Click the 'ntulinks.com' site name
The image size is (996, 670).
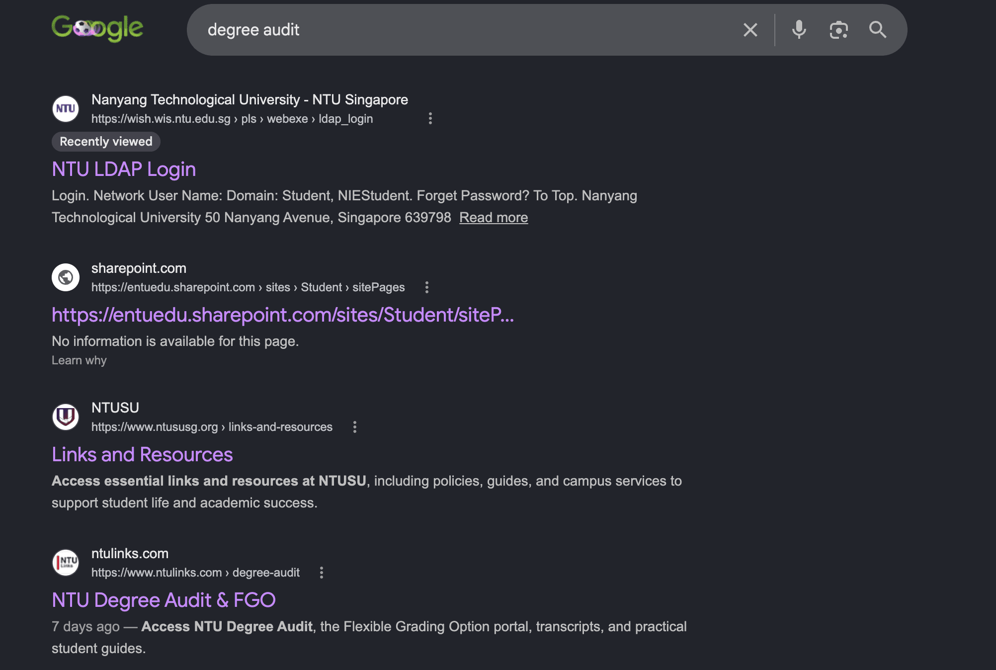pyautogui.click(x=130, y=554)
